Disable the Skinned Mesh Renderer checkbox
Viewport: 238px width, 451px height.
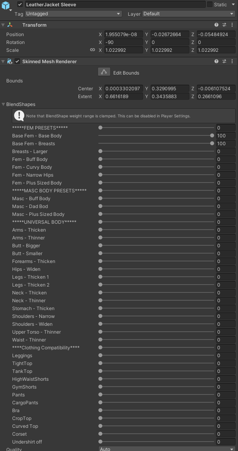(17, 61)
